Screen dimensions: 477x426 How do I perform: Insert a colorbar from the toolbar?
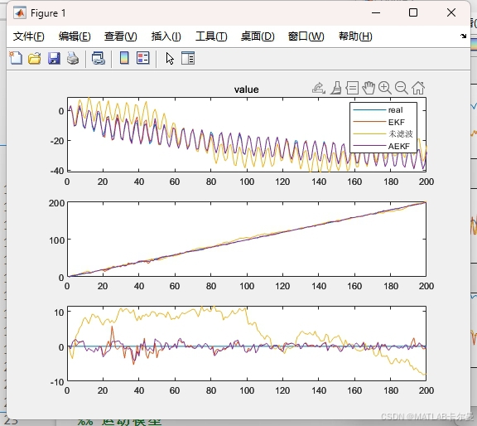pos(124,58)
